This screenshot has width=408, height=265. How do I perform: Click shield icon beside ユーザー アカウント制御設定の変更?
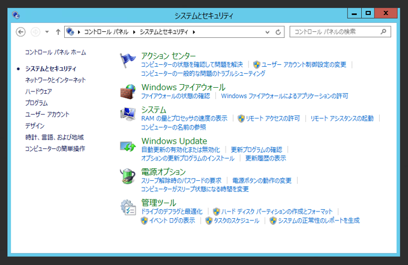click(x=257, y=65)
